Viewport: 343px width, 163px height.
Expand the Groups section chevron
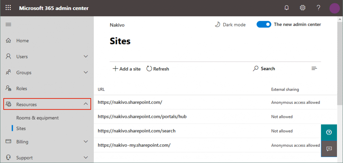86,72
